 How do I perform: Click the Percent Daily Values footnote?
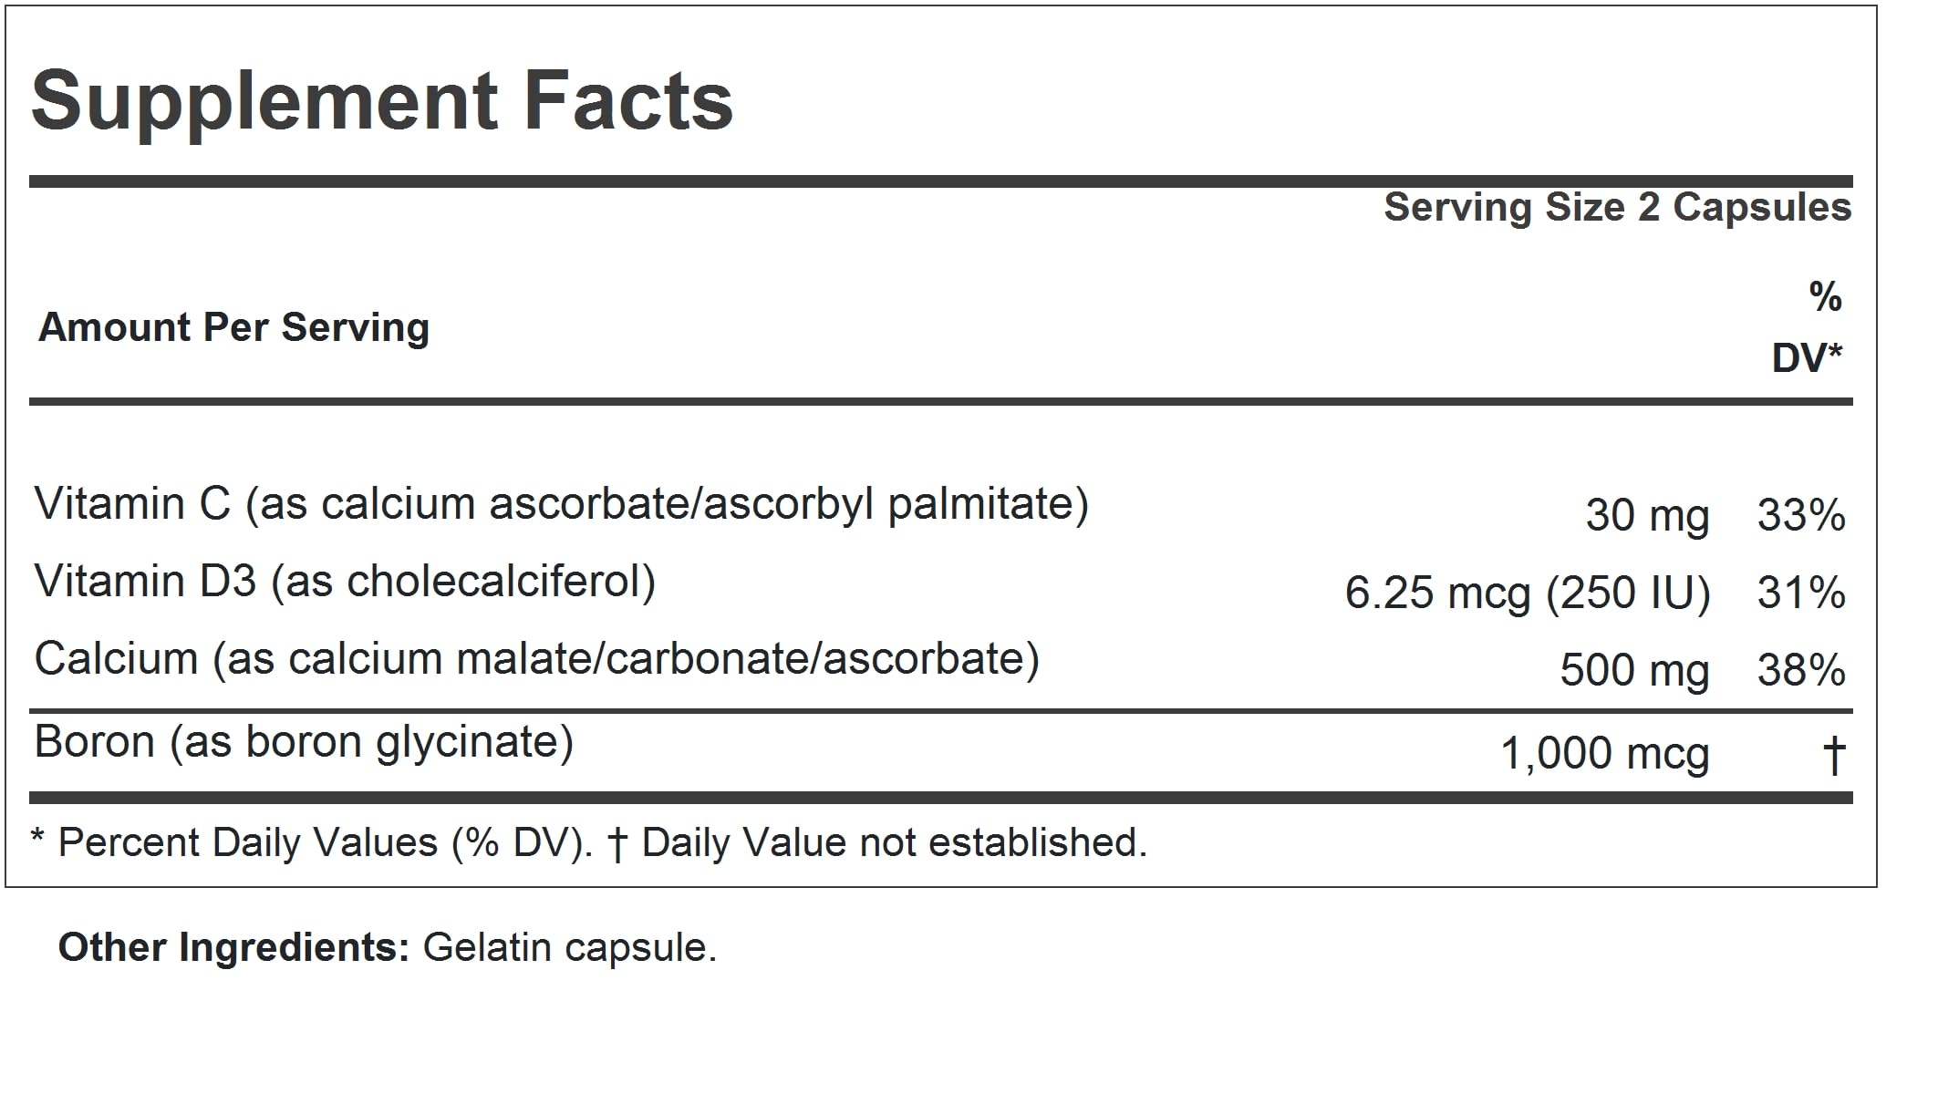(313, 843)
